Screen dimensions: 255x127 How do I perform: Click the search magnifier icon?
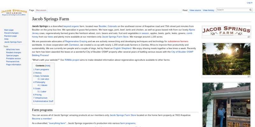point(251,10)
